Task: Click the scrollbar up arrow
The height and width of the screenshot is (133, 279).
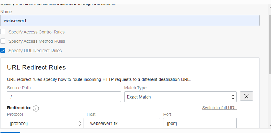Action: pyautogui.click(x=270, y=7)
